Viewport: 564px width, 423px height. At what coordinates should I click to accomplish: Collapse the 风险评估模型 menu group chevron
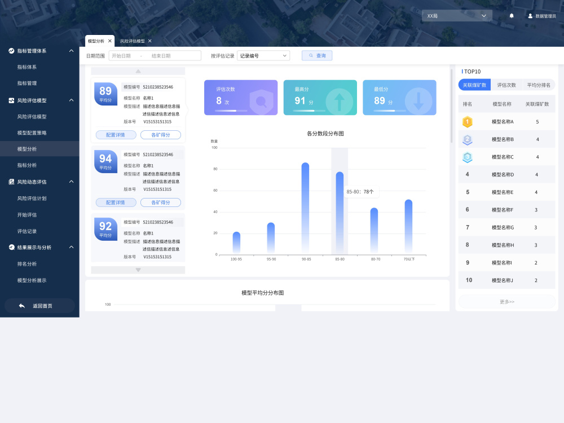pos(71,100)
